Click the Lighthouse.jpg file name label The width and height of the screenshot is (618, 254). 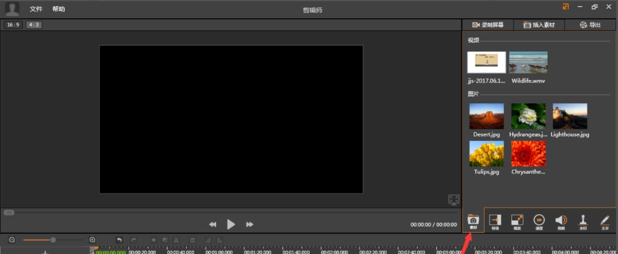coord(570,134)
